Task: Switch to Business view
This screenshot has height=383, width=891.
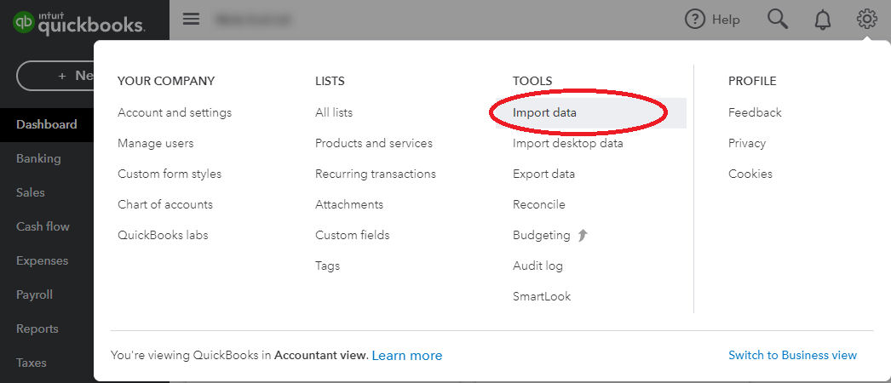Action: (792, 355)
